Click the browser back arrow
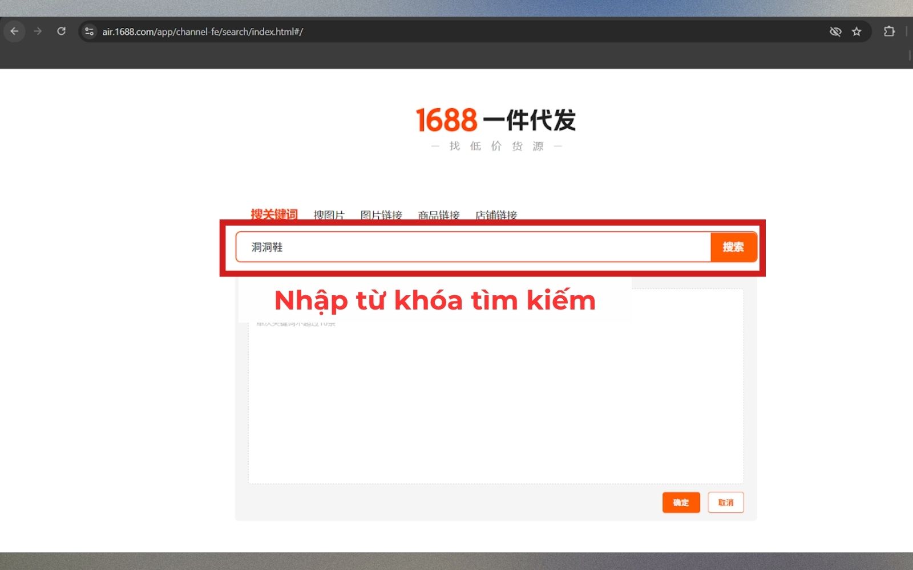Image resolution: width=913 pixels, height=570 pixels. (15, 31)
